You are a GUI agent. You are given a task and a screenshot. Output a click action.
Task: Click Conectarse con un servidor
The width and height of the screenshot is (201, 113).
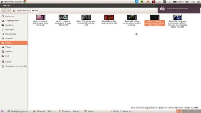[14, 66]
